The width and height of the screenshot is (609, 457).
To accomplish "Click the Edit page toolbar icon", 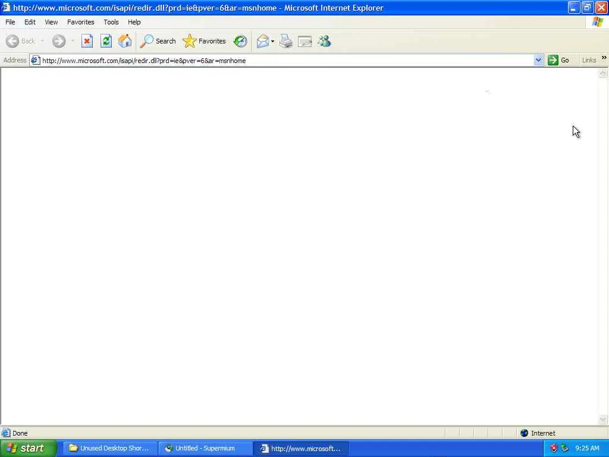I will click(x=305, y=41).
